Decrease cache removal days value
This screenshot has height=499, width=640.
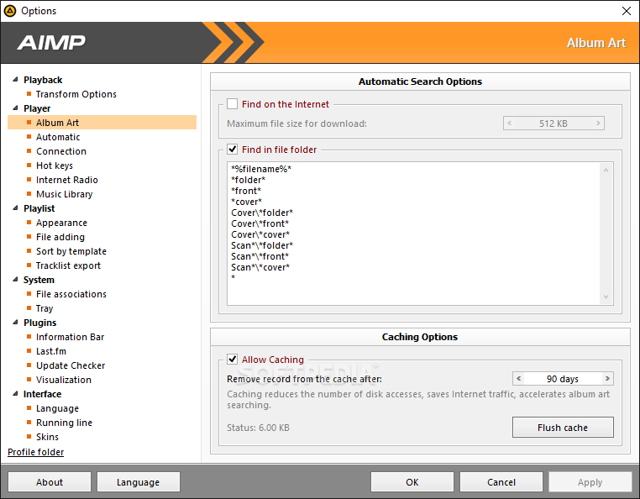coord(518,379)
